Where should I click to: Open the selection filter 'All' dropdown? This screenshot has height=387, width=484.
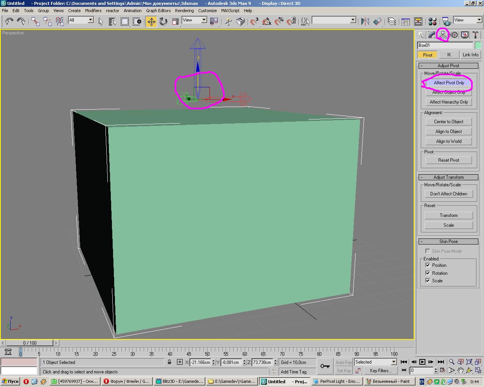coord(91,20)
